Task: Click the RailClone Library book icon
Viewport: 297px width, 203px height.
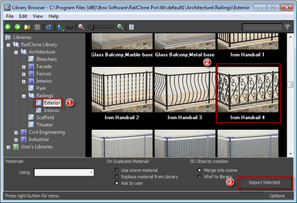Action: 16,45
